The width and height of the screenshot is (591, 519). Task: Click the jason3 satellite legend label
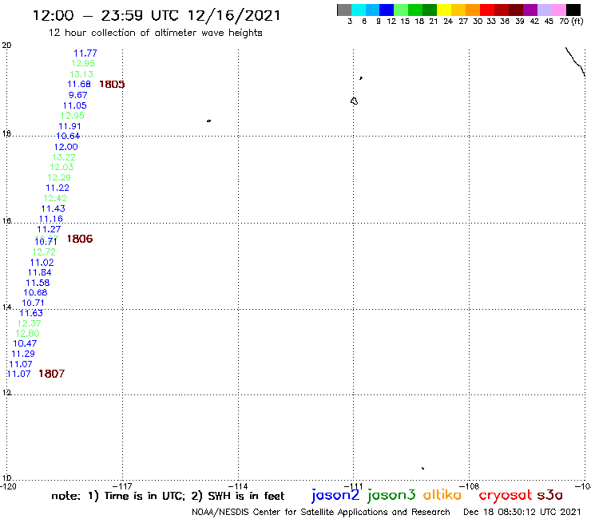[x=391, y=495]
